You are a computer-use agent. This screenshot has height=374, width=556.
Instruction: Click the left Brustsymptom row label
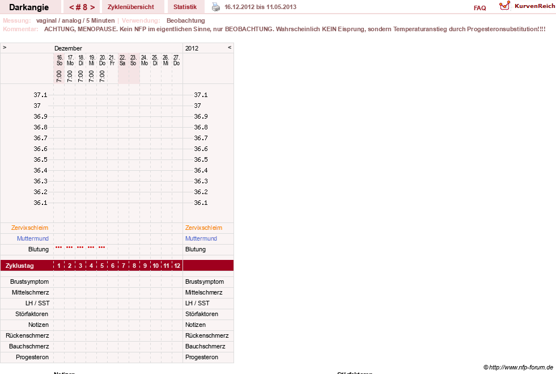click(x=29, y=281)
